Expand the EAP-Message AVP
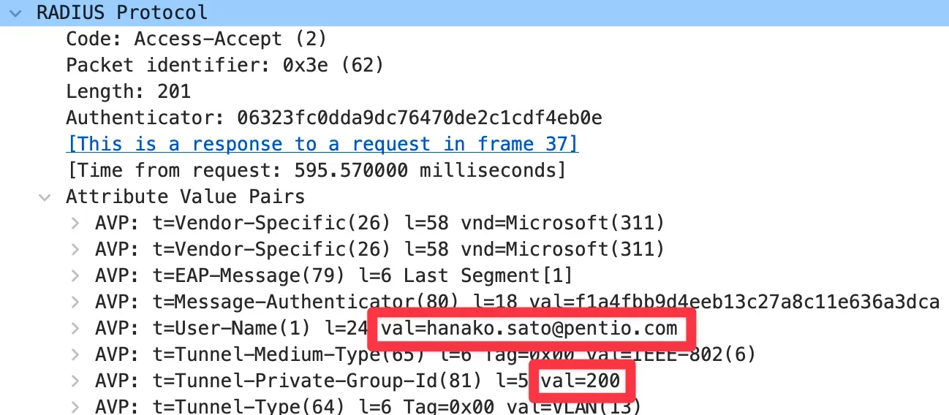Screen dimensions: 949x415 [x=75, y=275]
